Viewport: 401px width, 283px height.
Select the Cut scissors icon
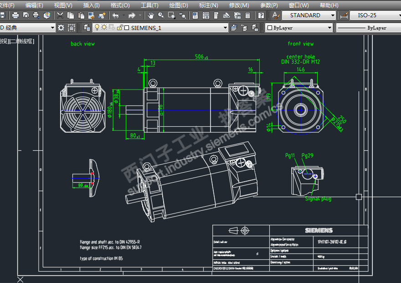tap(60, 15)
